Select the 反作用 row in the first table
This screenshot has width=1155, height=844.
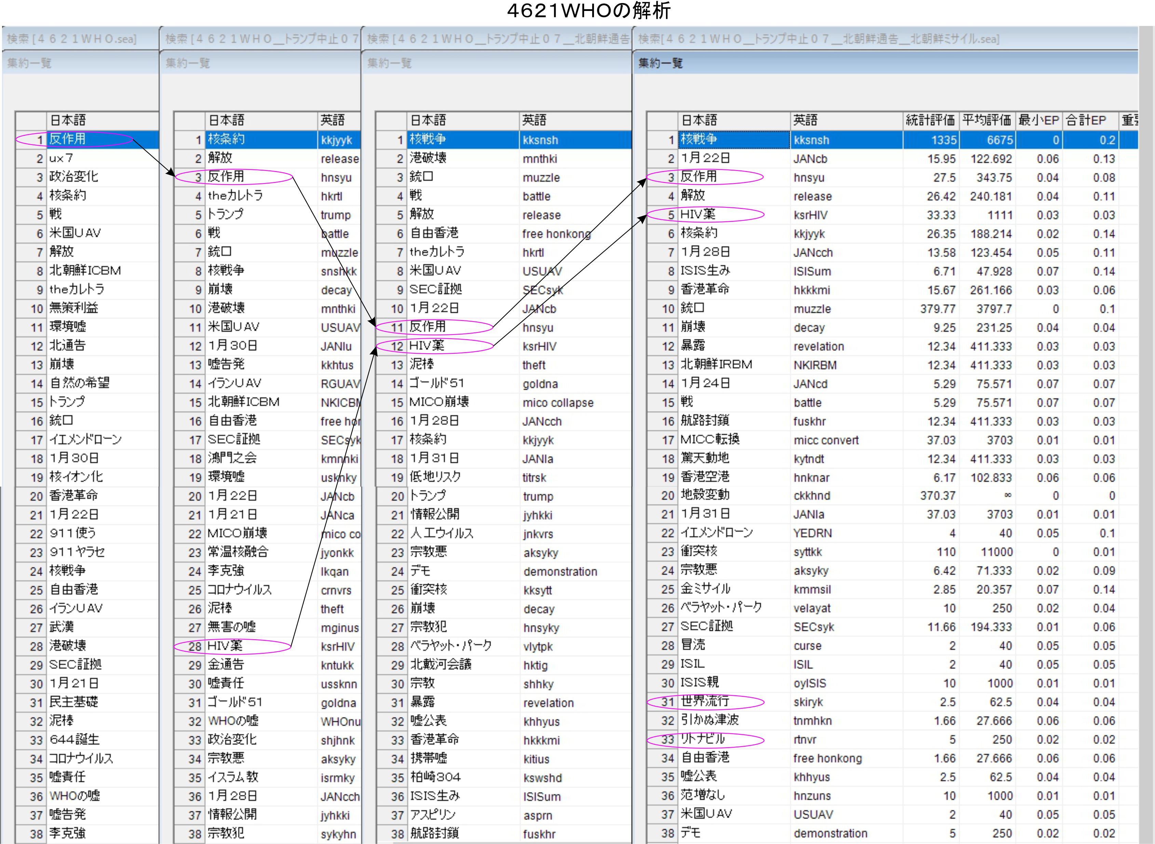tap(67, 139)
